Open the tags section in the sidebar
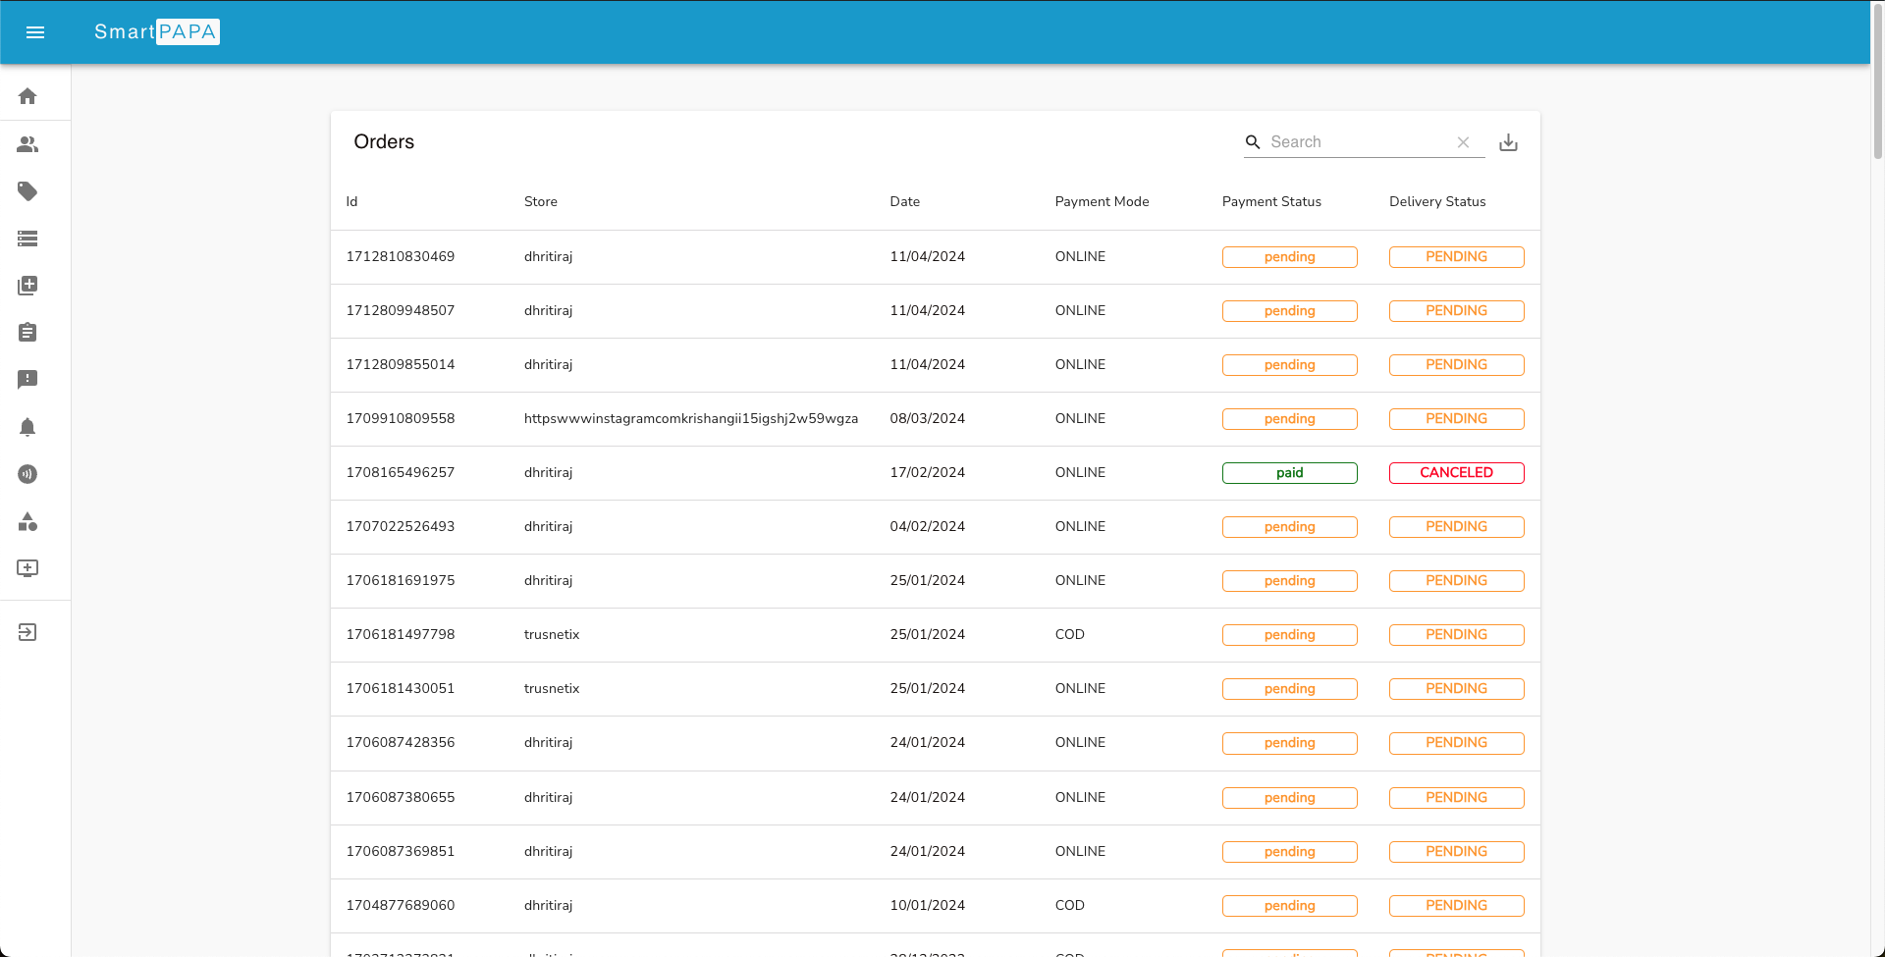This screenshot has height=957, width=1885. tap(27, 191)
